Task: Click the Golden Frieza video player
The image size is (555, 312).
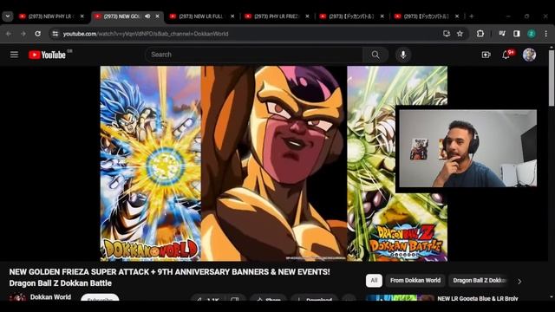Action: pyautogui.click(x=274, y=164)
